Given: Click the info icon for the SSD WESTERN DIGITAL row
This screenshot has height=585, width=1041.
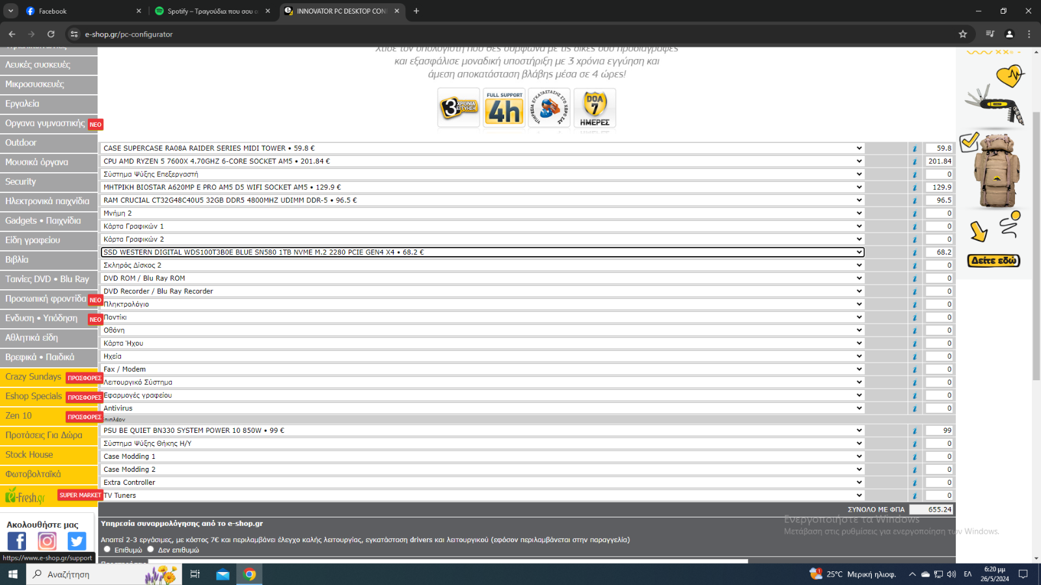Looking at the screenshot, I should [915, 252].
